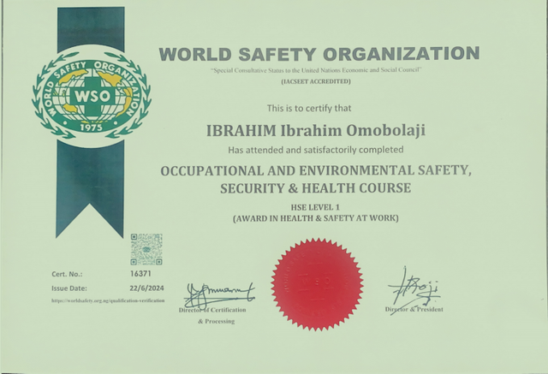Click 'SECURITY & HEALTH COURSE' line
Image resolution: width=548 pixels, height=374 pixels.
(316, 188)
